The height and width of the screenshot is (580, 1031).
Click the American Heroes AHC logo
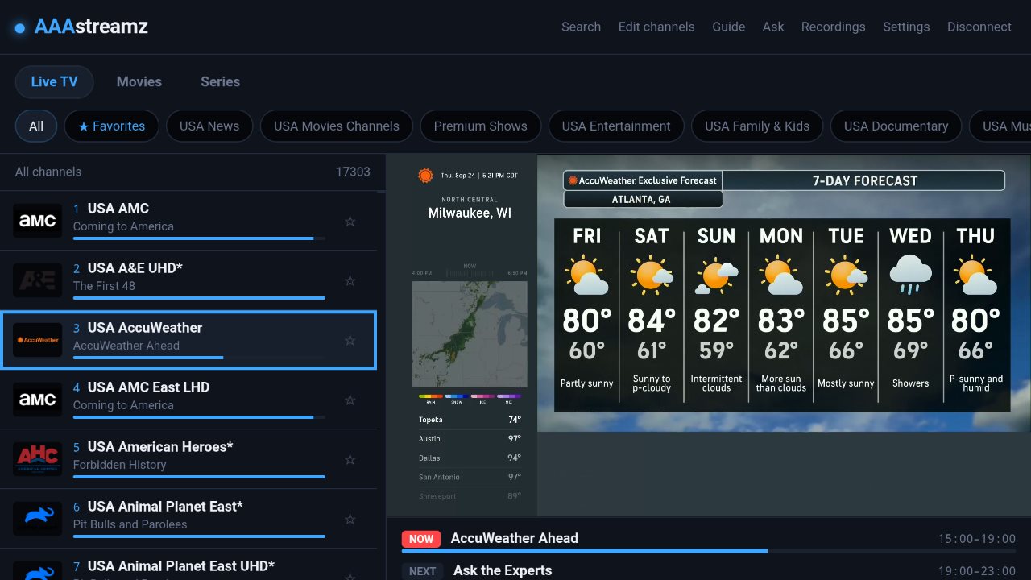point(38,459)
